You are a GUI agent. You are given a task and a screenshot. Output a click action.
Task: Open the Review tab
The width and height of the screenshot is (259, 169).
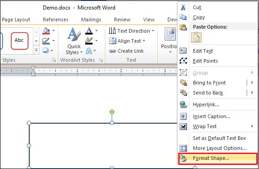(122, 20)
